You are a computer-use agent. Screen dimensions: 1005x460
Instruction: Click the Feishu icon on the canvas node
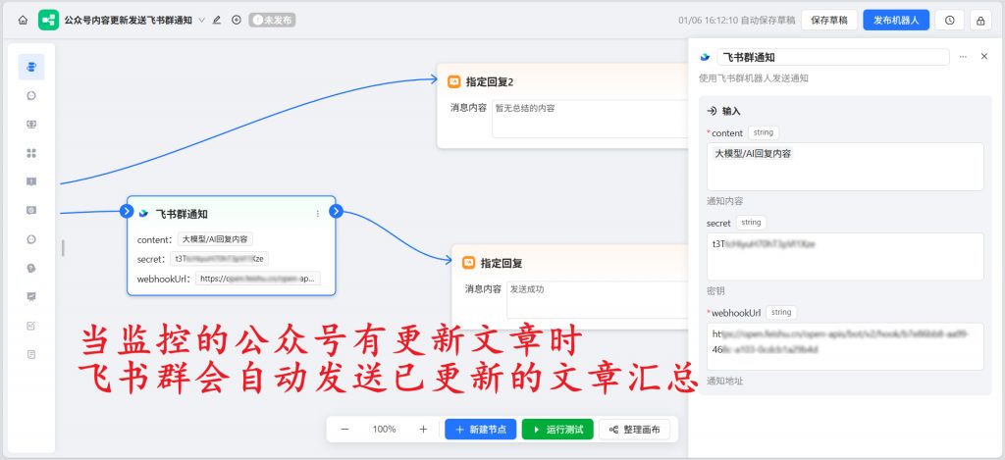tap(143, 214)
